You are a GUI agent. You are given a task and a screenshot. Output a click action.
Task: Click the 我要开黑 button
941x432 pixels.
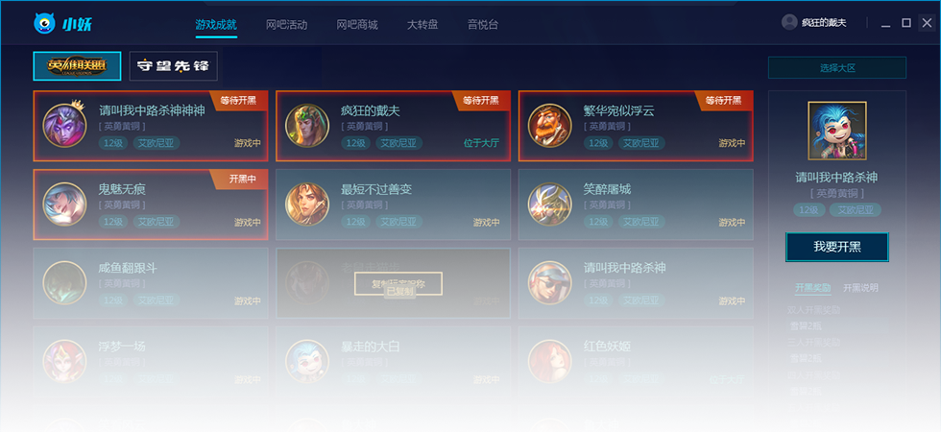pos(837,248)
